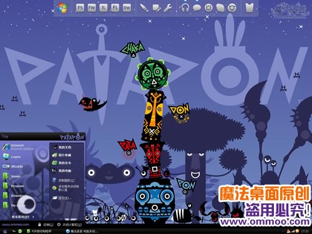Open the Program folder in start menu

coord(13,186)
